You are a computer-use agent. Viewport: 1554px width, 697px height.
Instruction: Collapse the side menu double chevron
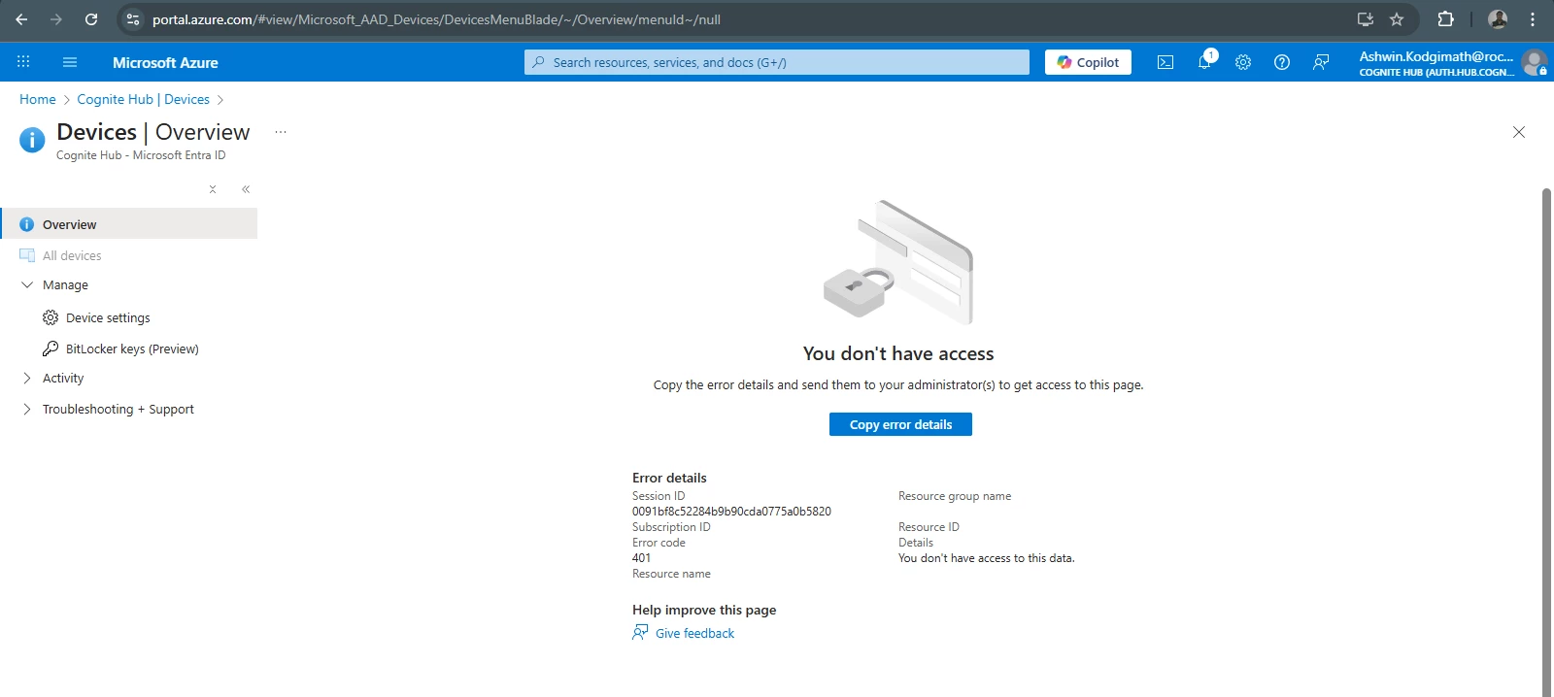coord(246,189)
